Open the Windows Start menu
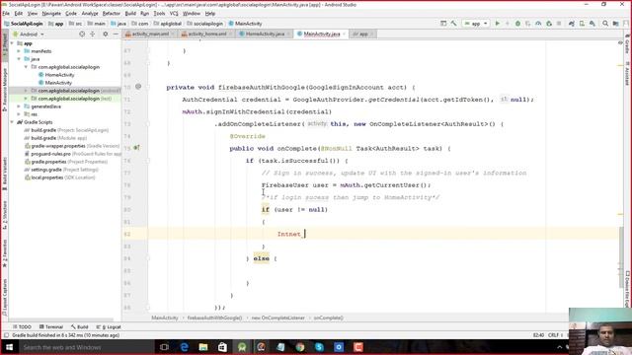Image resolution: width=632 pixels, height=355 pixels. click(9, 347)
